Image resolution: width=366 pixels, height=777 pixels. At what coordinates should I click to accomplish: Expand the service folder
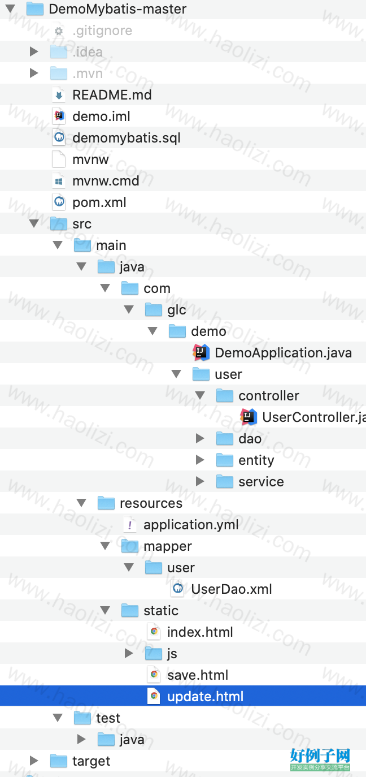click(x=200, y=482)
